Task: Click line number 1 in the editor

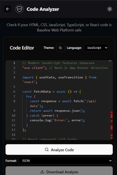Action: [14, 63]
